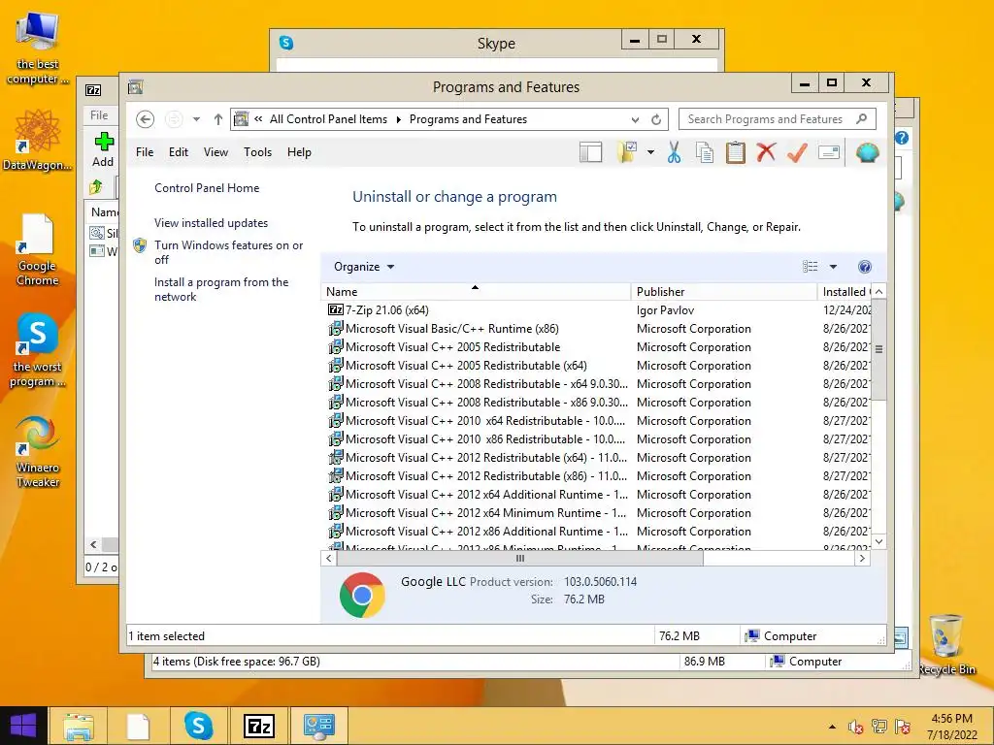Click the Paste clipboard icon

coord(736,152)
